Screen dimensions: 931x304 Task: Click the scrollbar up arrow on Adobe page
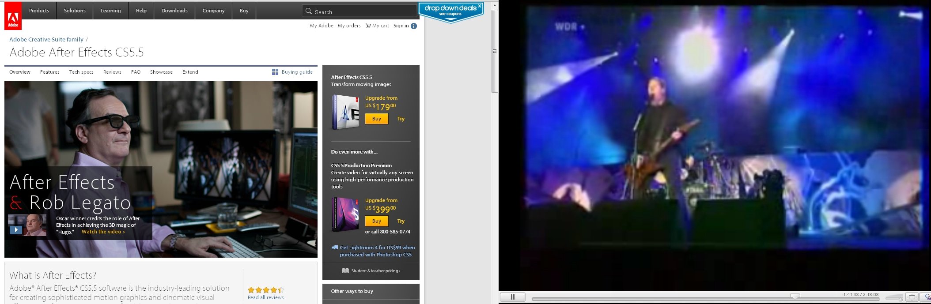point(495,5)
